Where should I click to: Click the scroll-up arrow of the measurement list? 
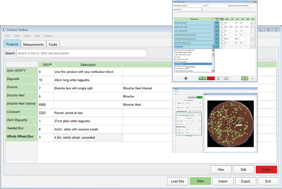(x=213, y=50)
